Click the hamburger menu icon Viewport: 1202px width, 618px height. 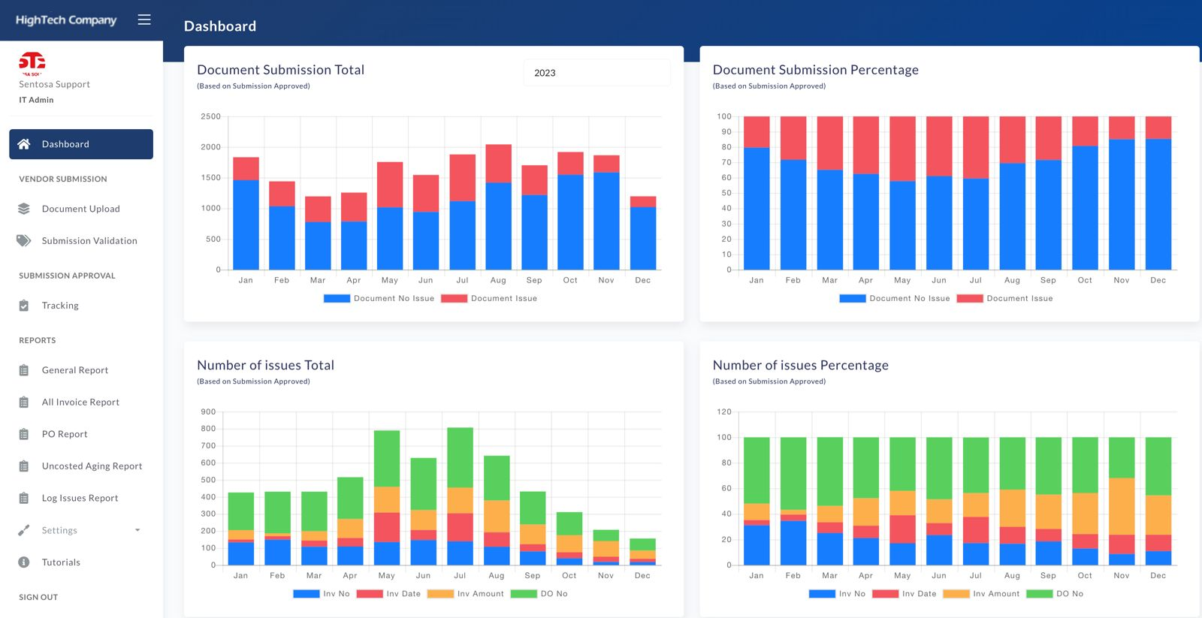[144, 20]
